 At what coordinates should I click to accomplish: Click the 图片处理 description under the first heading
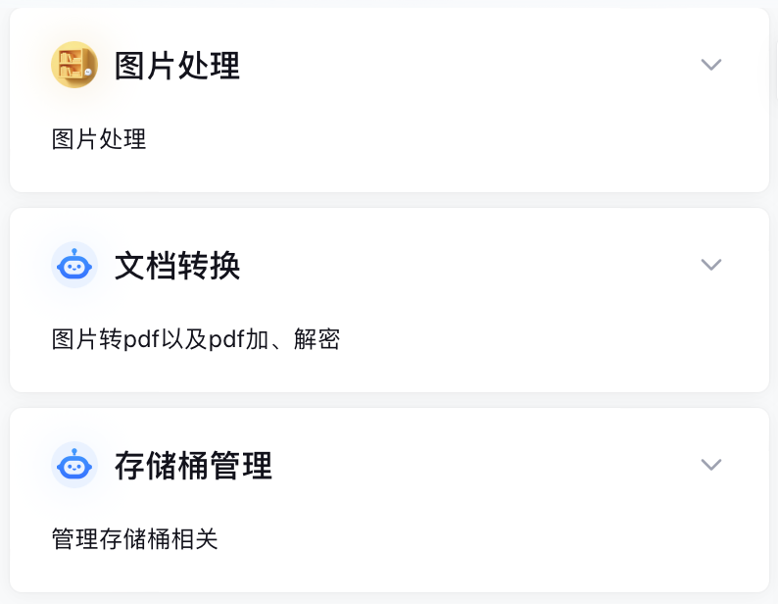[99, 139]
